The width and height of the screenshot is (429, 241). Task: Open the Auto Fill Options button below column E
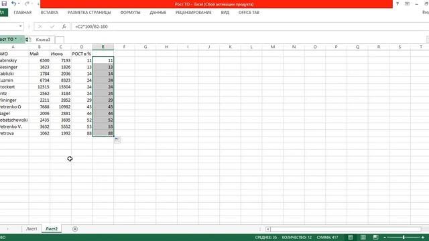tap(117, 140)
